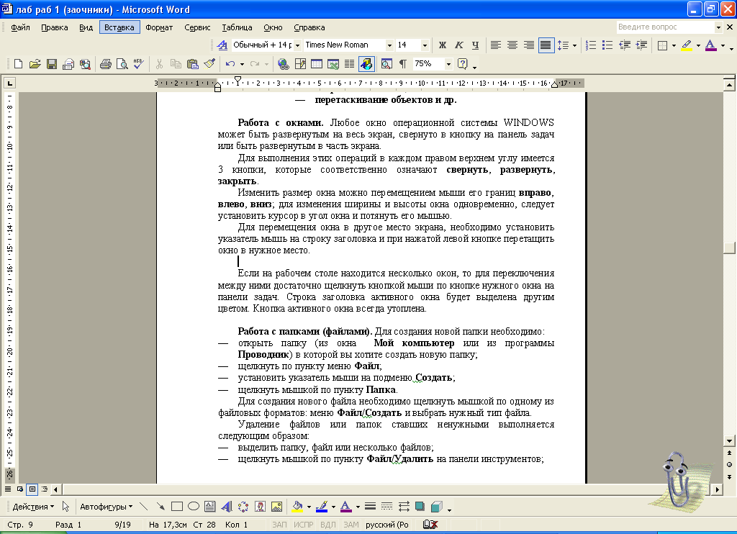
Task: Apply a numbered list
Action: (591, 45)
